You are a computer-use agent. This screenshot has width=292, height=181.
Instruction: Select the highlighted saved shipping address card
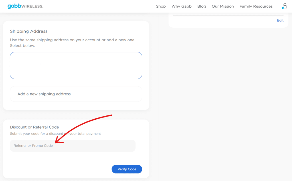click(76, 65)
